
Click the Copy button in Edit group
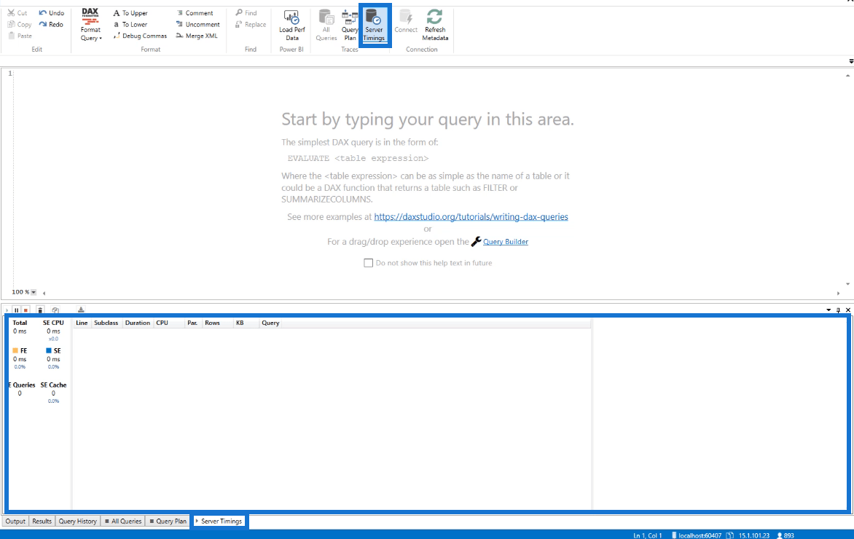[20, 24]
